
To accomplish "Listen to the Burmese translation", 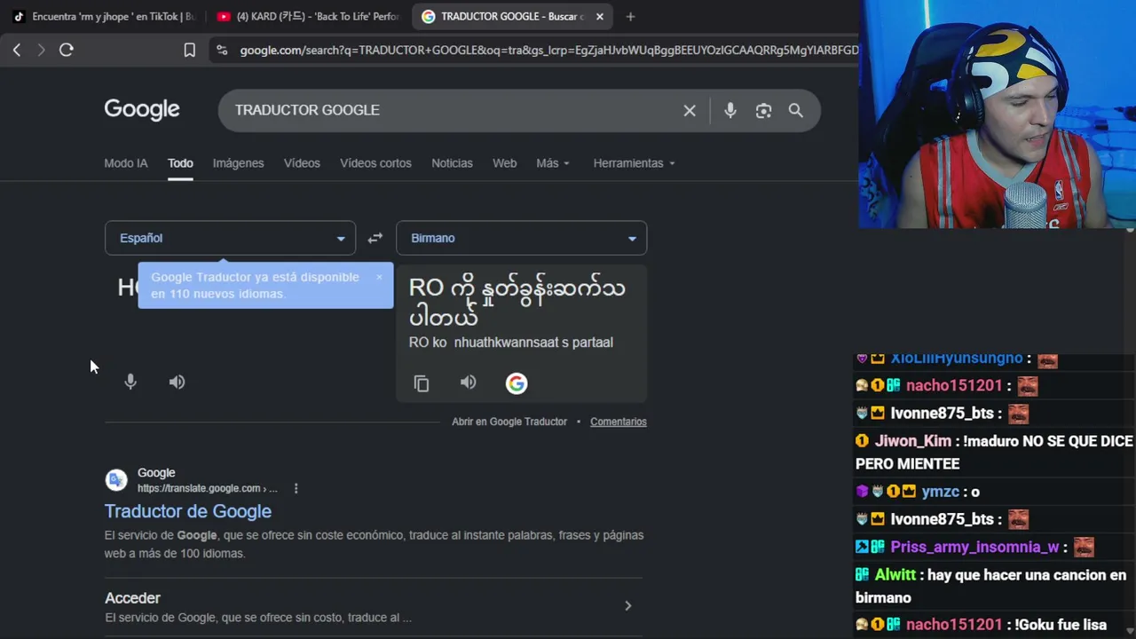I will tap(469, 383).
